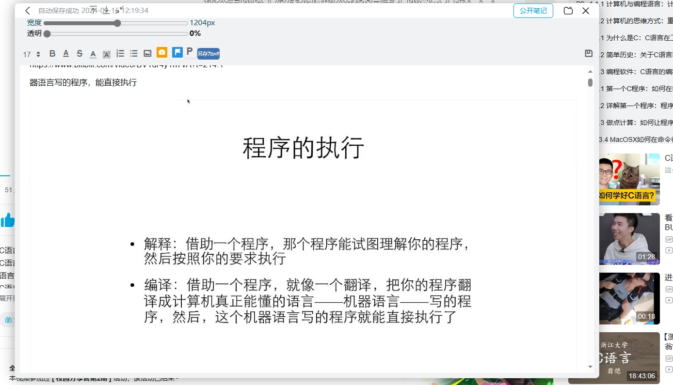
Task: Close the note panel
Action: coord(586,11)
